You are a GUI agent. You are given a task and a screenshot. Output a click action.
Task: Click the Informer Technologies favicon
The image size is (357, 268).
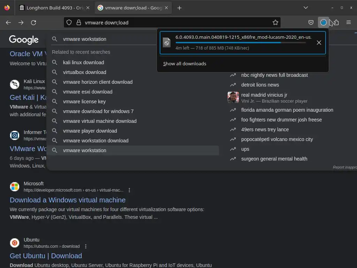pos(15,135)
